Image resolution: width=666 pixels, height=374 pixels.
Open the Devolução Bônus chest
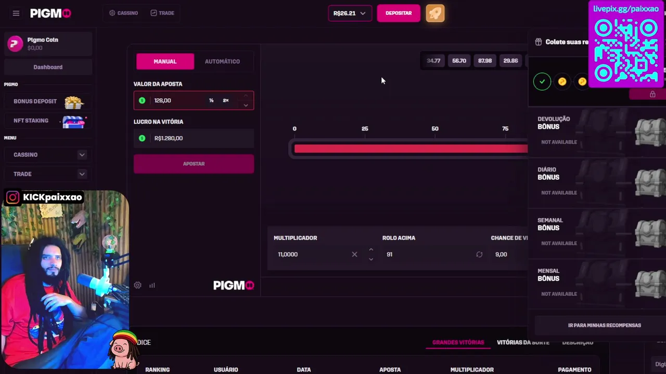tap(650, 132)
